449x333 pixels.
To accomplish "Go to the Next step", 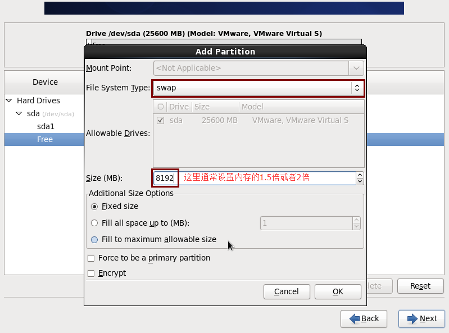I will pyautogui.click(x=422, y=319).
